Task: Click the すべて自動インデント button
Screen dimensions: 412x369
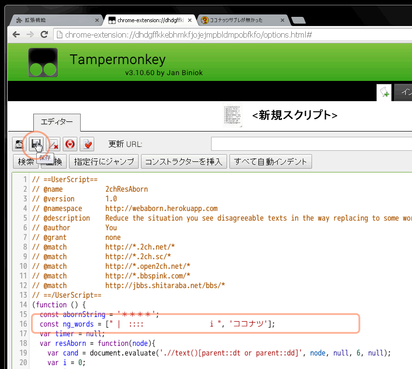Action: pyautogui.click(x=270, y=161)
